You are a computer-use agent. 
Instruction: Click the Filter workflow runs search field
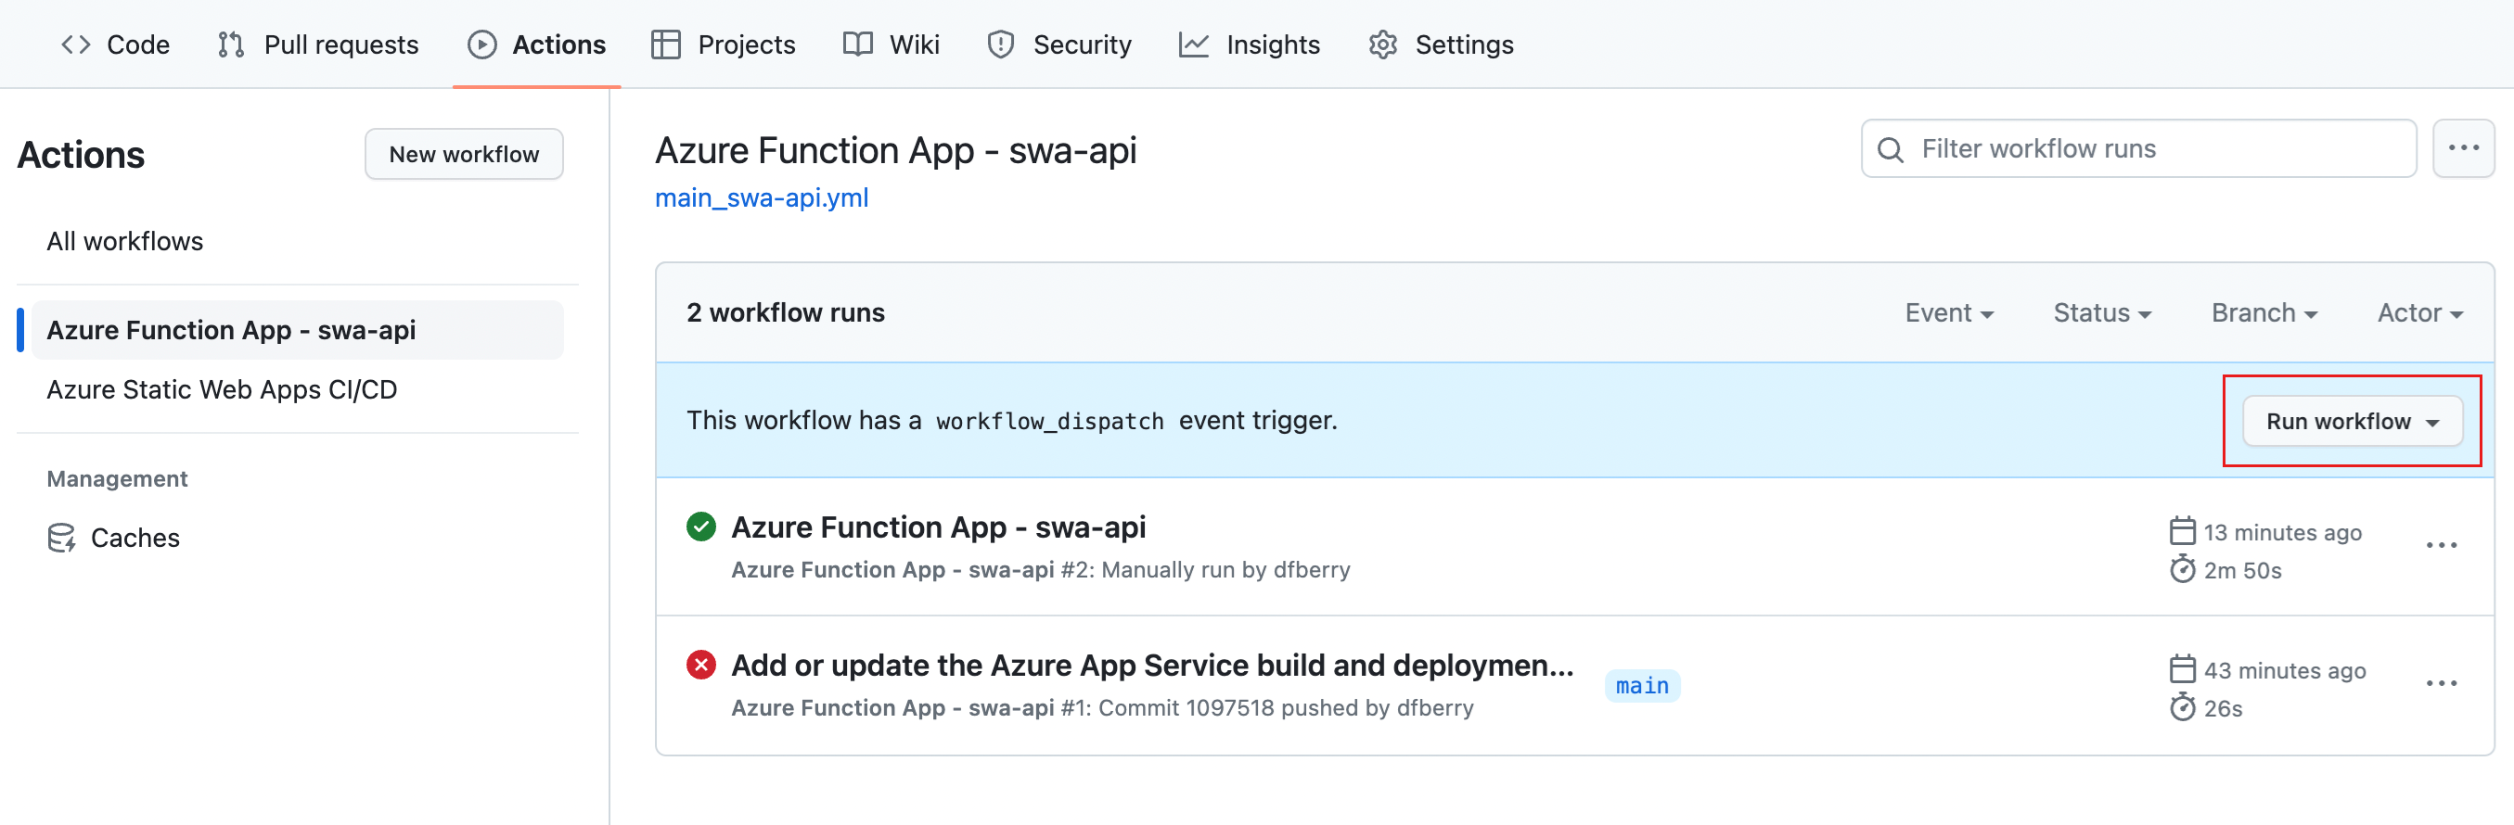click(2138, 148)
